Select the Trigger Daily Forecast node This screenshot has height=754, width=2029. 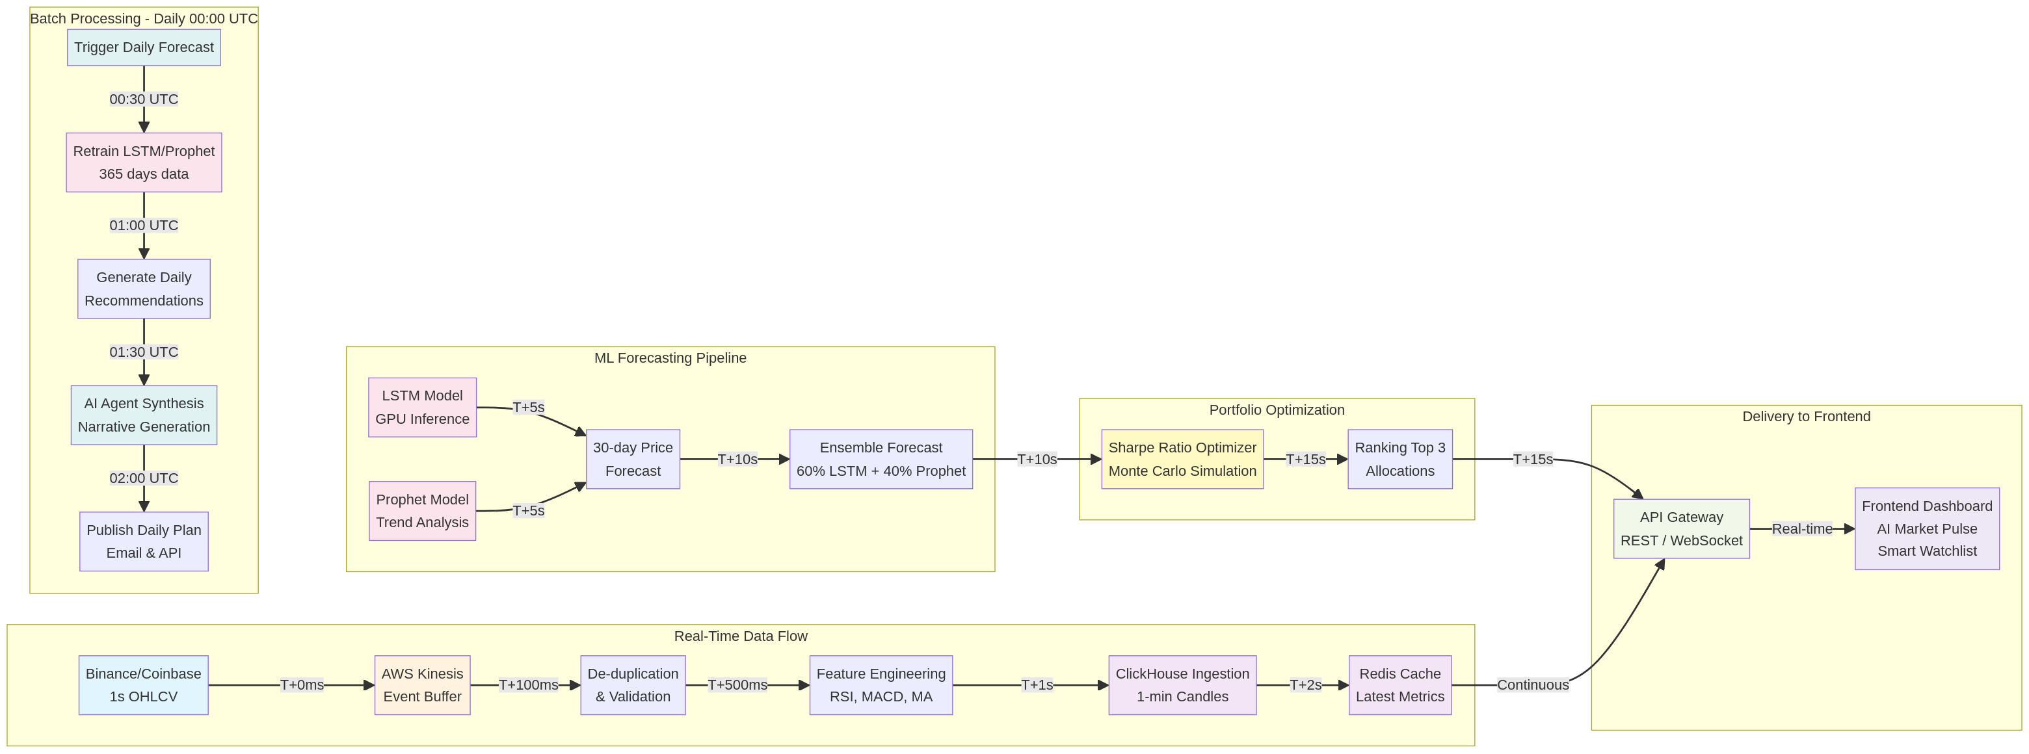143,47
